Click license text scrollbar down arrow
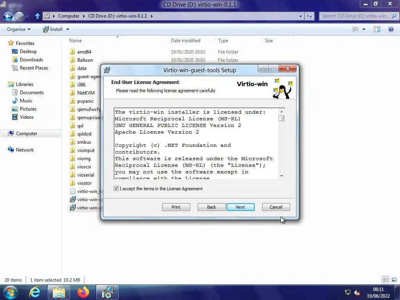 pos(282,176)
